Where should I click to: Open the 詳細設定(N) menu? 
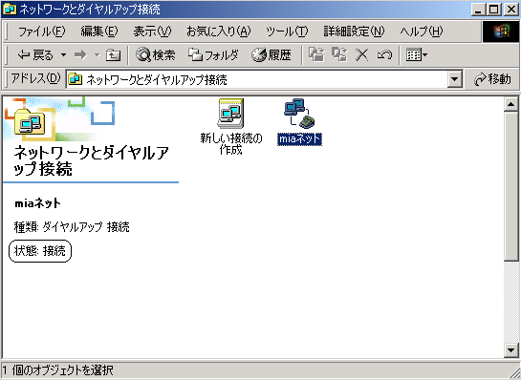354,32
